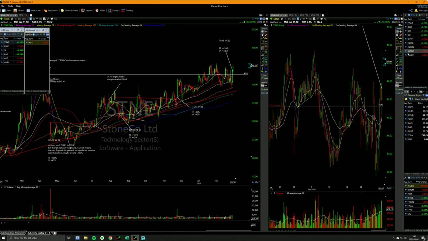Open the Reports toolbar button
This screenshot has height=241, width=428.
(x=87, y=10)
